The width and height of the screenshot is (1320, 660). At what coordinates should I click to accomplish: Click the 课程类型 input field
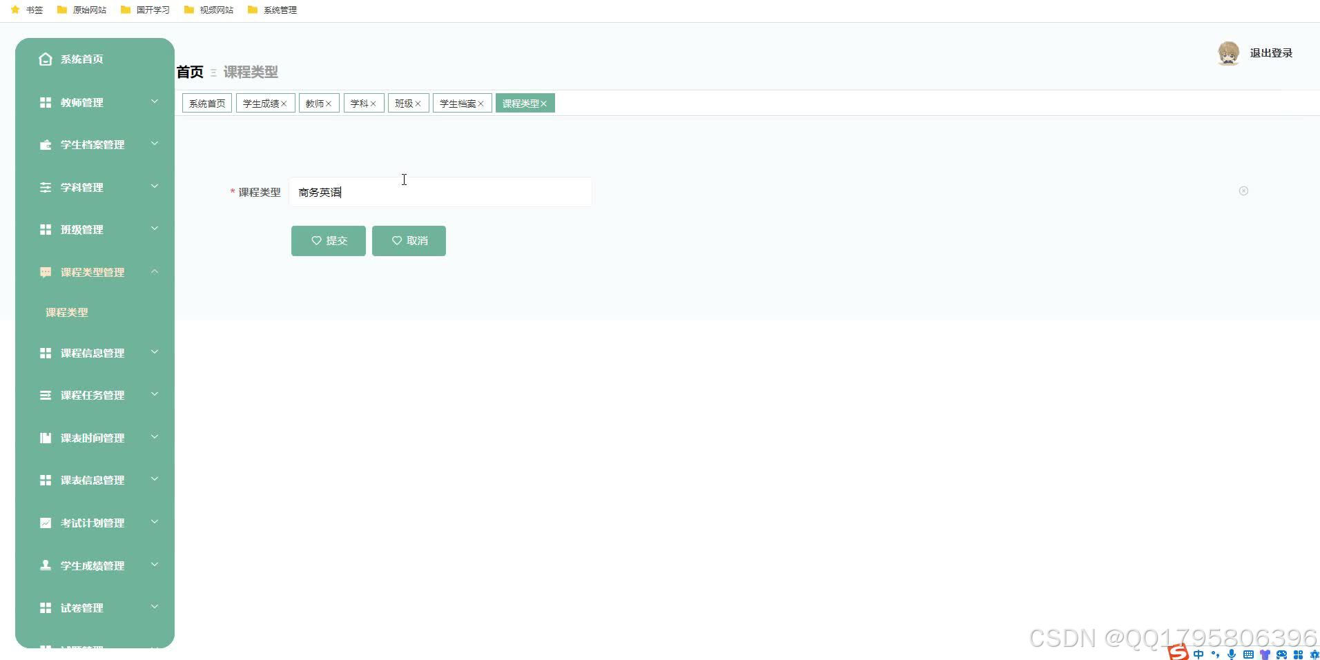point(440,192)
